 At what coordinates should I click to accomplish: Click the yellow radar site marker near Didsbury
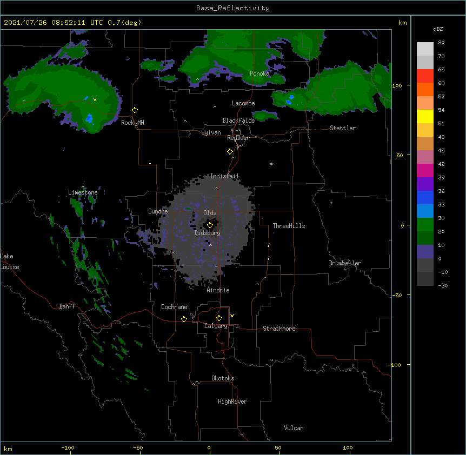(210, 225)
